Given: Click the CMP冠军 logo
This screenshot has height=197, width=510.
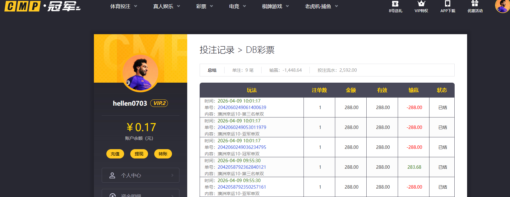Looking at the screenshot, I should coord(42,6).
